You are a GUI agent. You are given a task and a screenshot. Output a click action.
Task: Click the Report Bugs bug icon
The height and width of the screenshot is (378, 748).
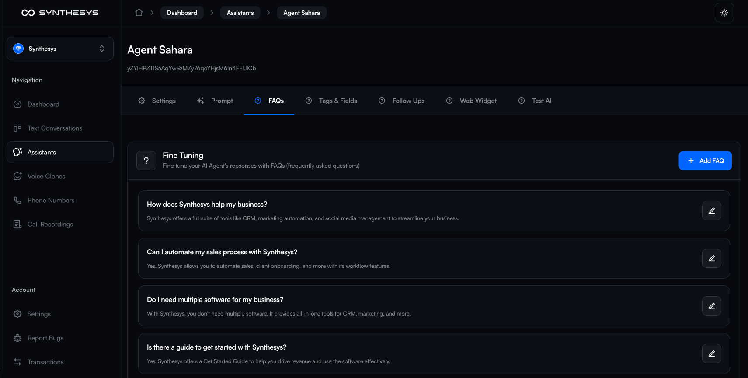[x=17, y=338]
